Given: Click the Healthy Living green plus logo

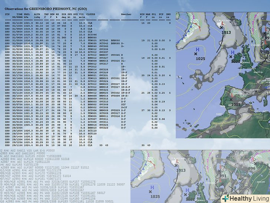Looking at the screenshot, I should pos(225,198).
